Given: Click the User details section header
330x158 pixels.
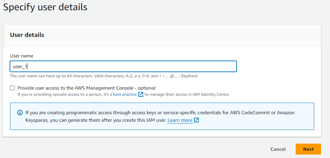Looking at the screenshot, I should (27, 35).
